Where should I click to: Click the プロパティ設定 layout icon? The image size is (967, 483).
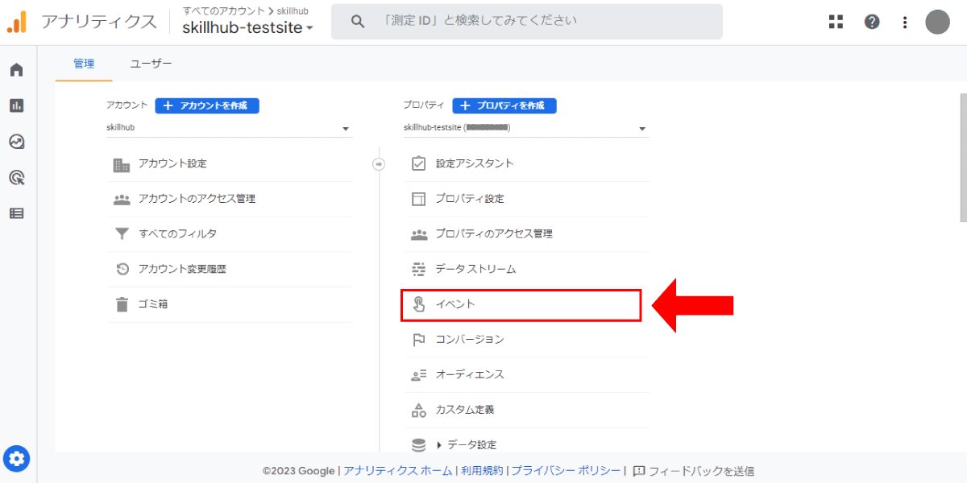click(418, 199)
